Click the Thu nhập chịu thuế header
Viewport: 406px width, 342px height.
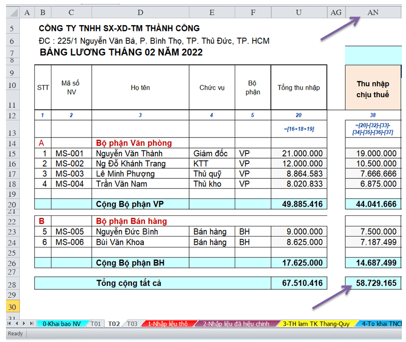tap(373, 89)
